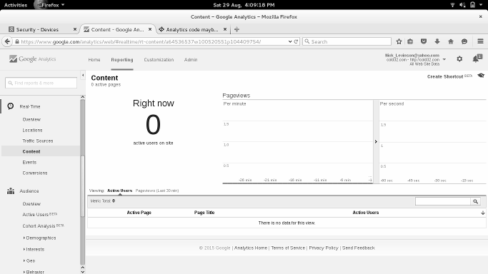Open the bookmarks list icon
The width and height of the screenshot is (488, 274).
tap(410, 41)
